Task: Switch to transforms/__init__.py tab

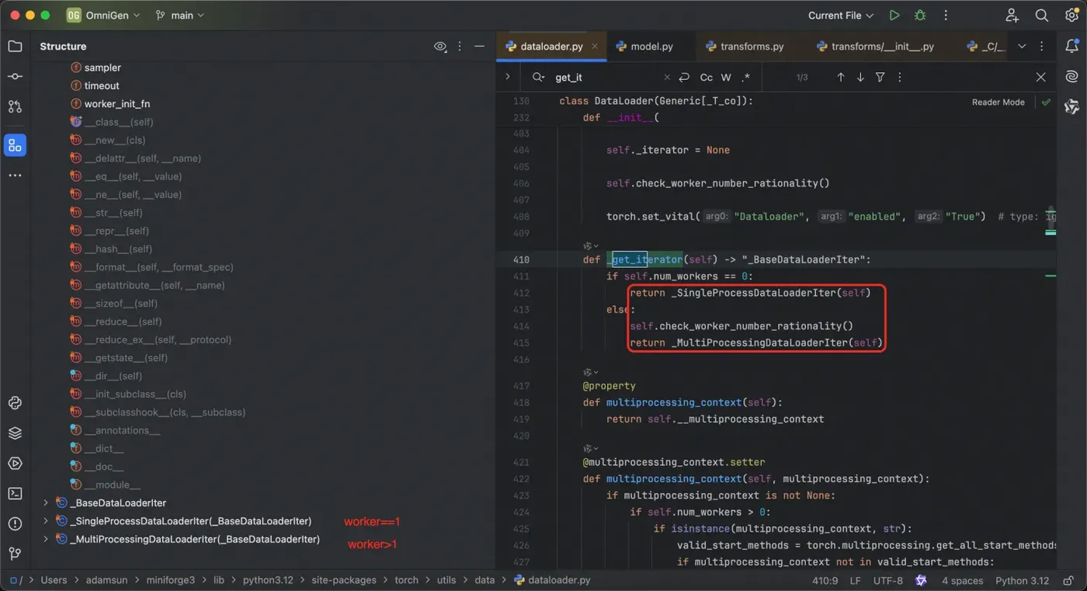Action: 875,47
